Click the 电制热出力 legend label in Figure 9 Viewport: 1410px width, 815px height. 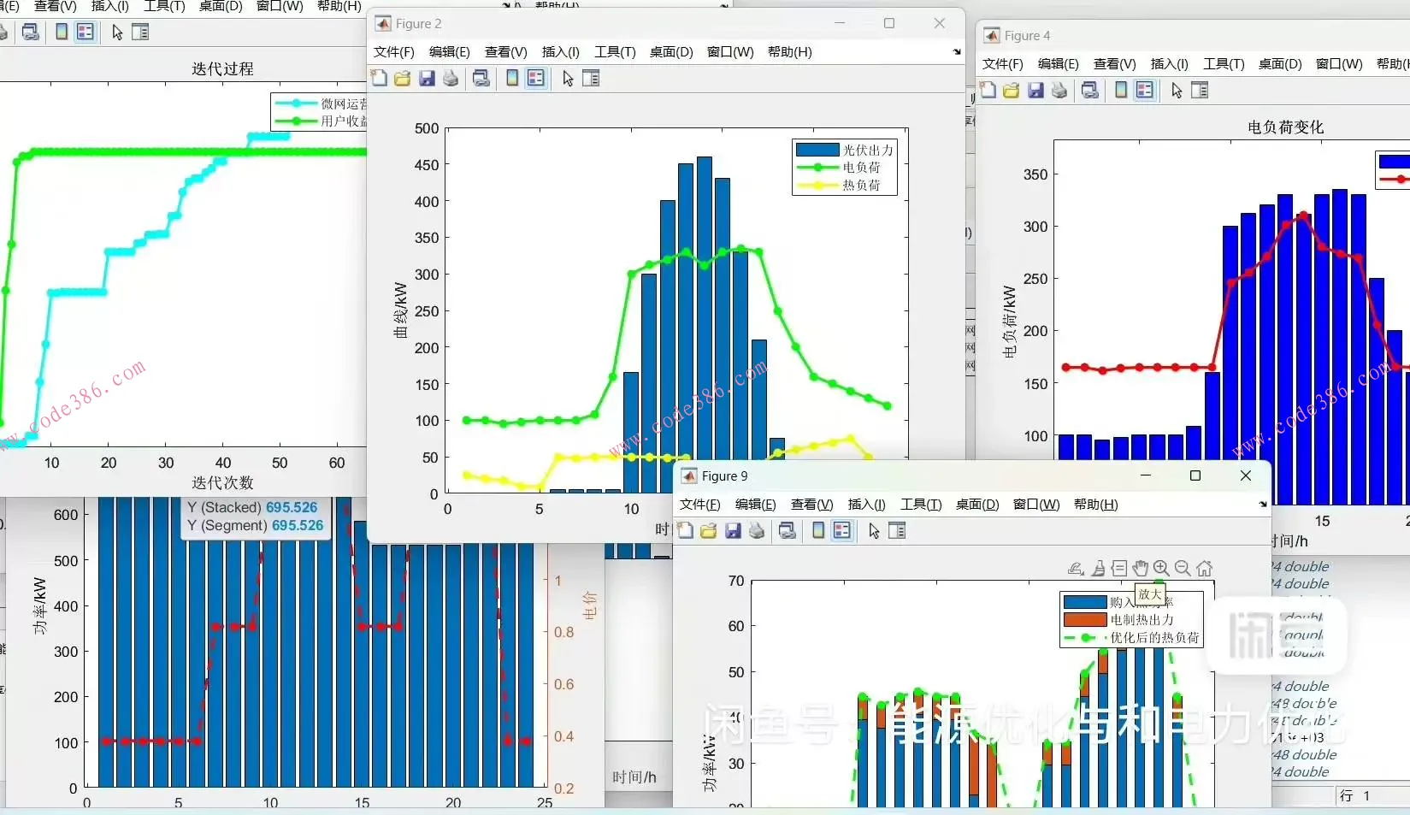pos(1142,620)
